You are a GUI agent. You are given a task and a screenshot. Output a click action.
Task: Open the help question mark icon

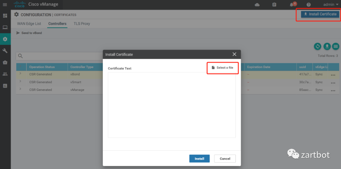(308, 5)
